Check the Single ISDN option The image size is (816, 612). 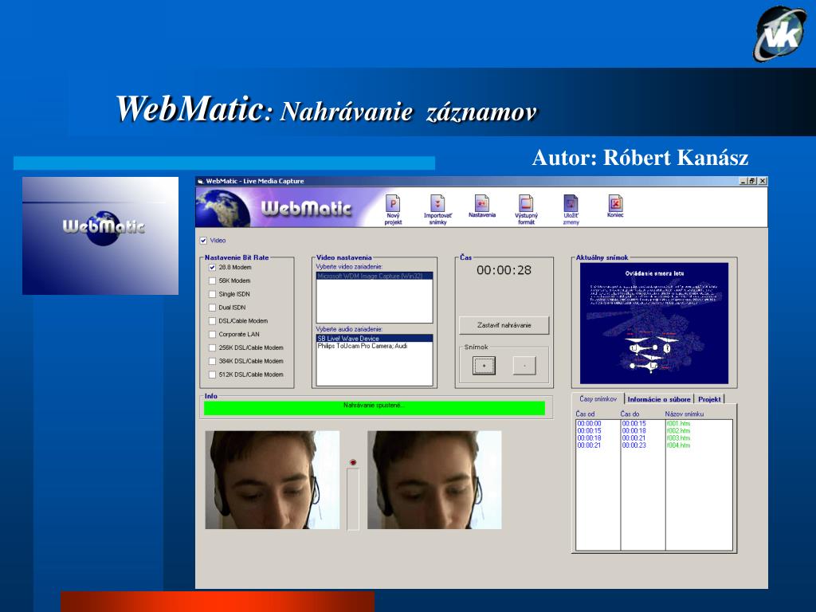click(x=212, y=294)
